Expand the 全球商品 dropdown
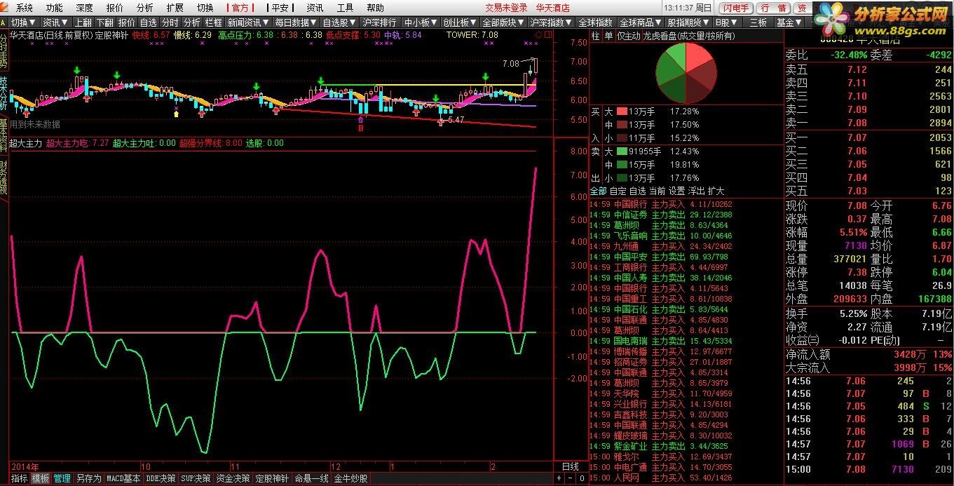This screenshot has height=486, width=954. [641, 22]
